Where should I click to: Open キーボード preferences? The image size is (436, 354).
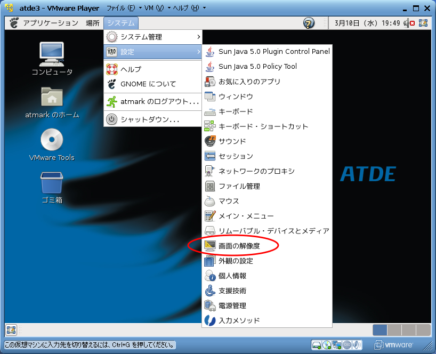click(x=267, y=112)
